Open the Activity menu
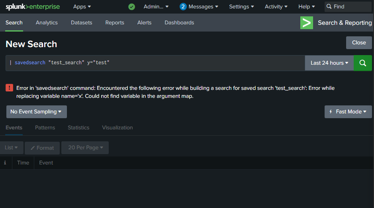Image resolution: width=374 pixels, height=208 pixels. click(x=276, y=7)
